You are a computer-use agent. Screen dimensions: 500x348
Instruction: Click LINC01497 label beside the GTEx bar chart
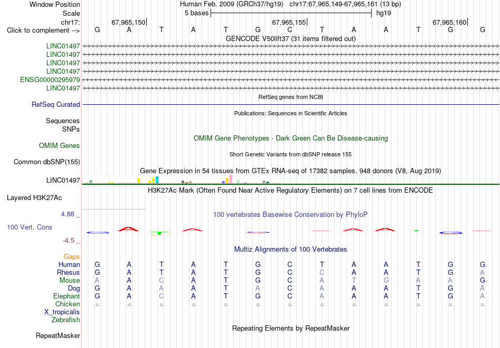pos(63,181)
